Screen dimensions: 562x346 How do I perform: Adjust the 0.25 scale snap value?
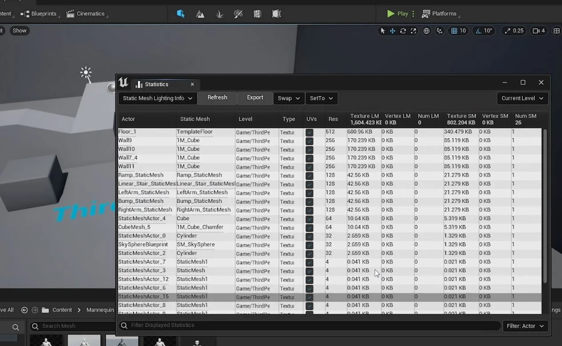coord(514,31)
